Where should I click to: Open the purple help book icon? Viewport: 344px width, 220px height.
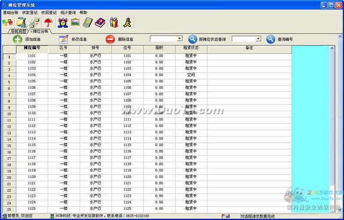[100, 22]
